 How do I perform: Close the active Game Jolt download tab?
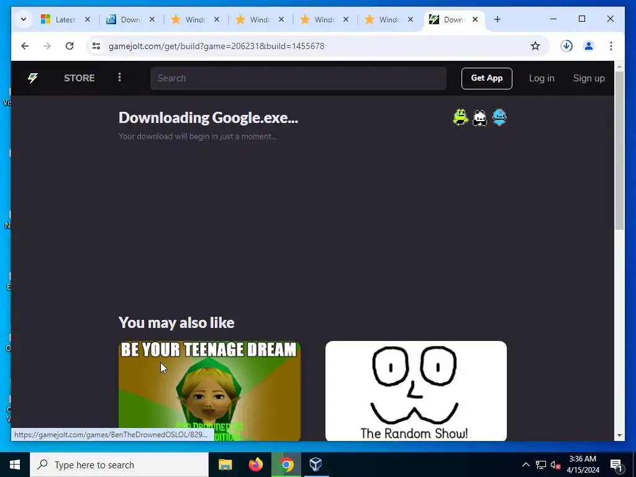click(475, 19)
